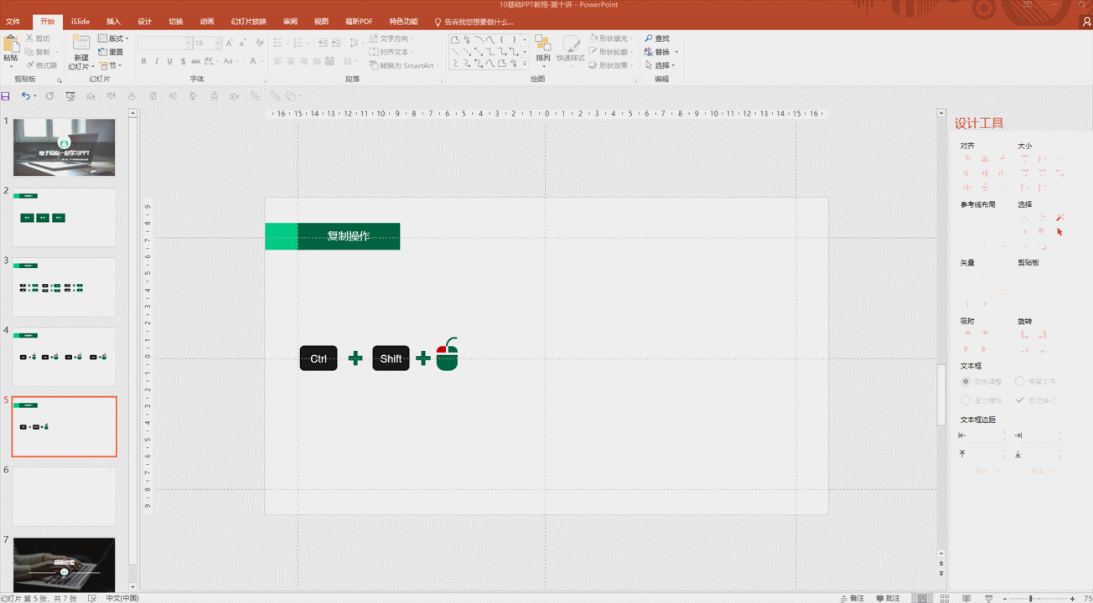The width and height of the screenshot is (1093, 603).
Task: Switch to the 审阅 (Review) tab
Action: click(x=290, y=22)
